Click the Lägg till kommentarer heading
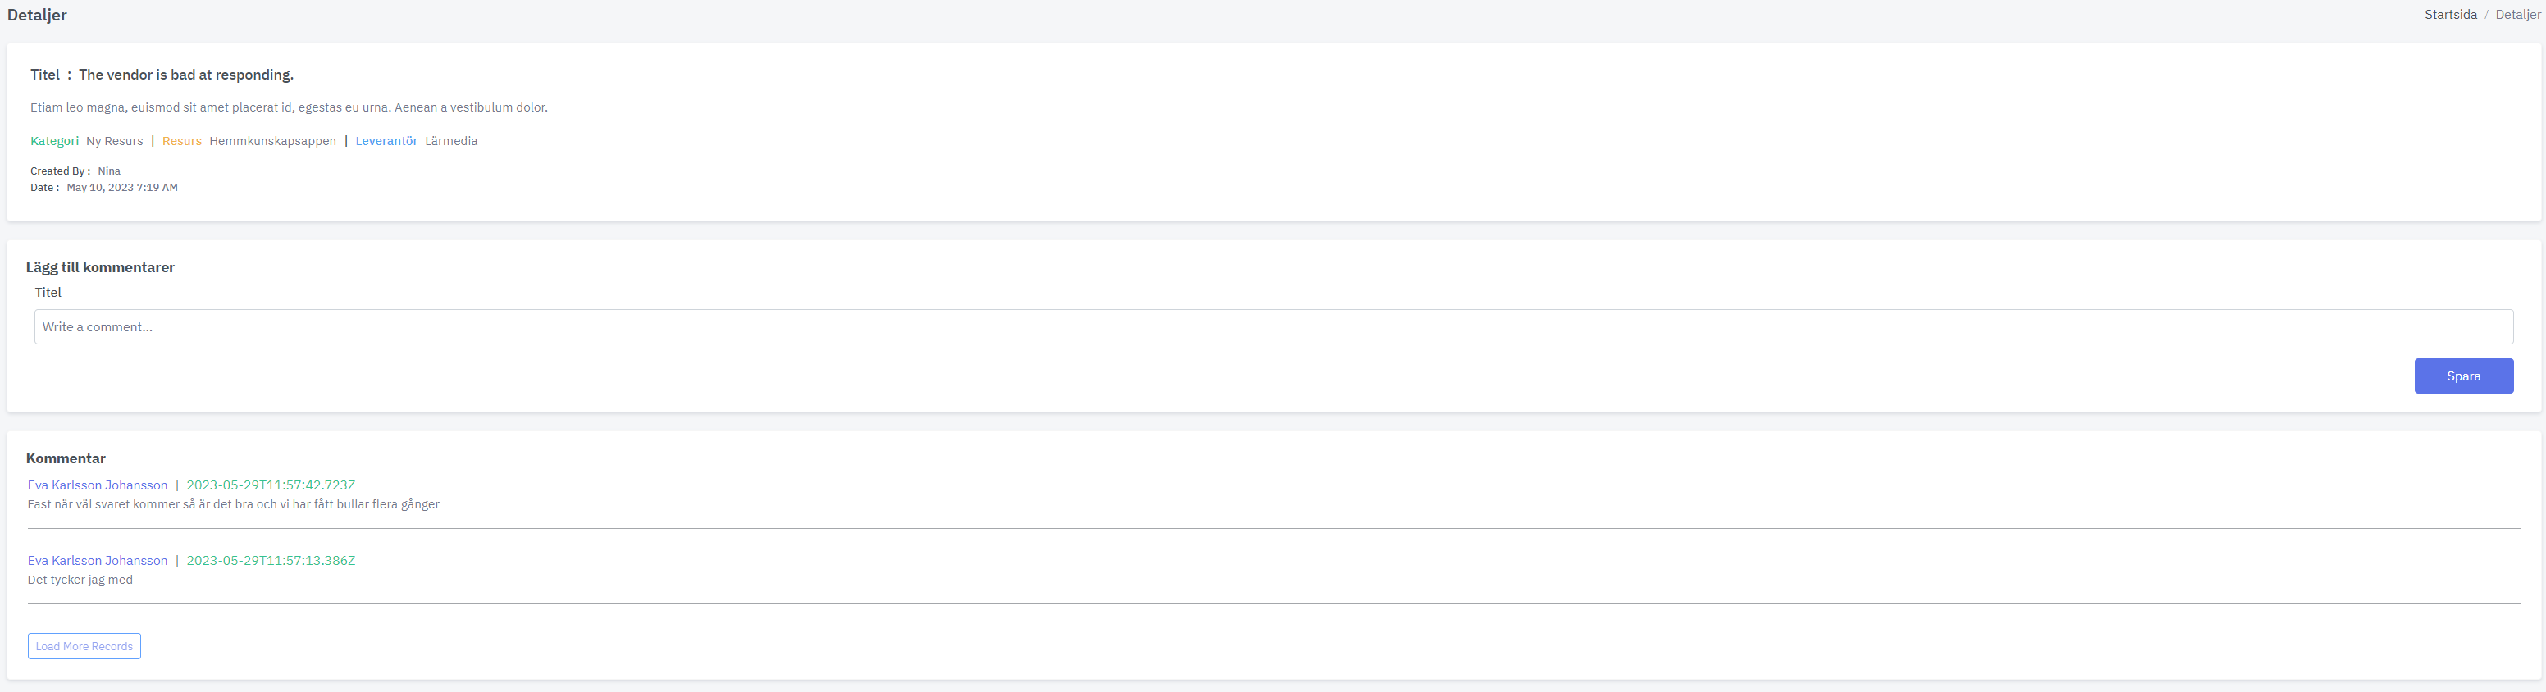This screenshot has width=2546, height=692. coord(100,268)
